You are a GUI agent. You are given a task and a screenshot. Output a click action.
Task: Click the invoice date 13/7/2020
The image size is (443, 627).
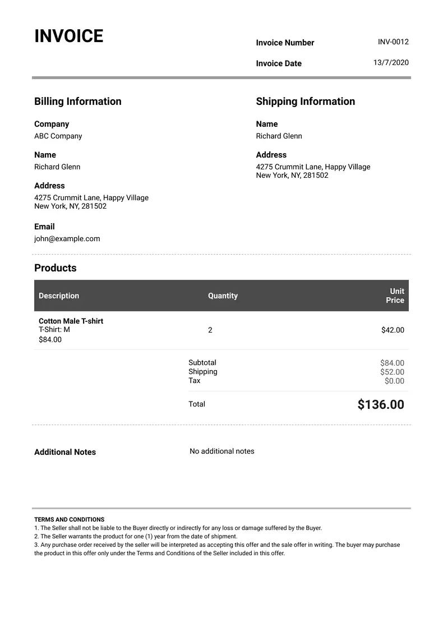click(391, 63)
